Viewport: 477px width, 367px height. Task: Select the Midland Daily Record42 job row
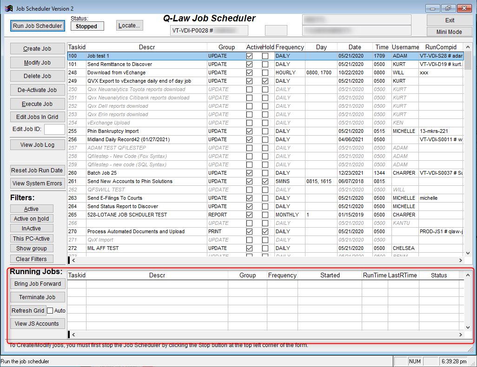point(265,139)
